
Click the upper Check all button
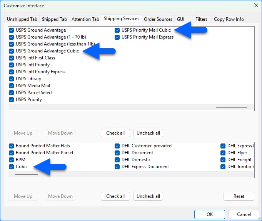[115, 133]
